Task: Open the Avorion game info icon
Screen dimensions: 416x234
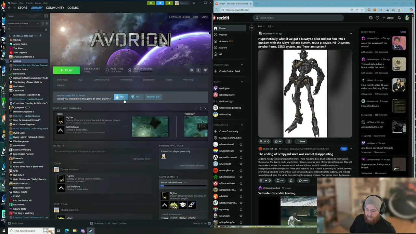Action: click(x=198, y=70)
